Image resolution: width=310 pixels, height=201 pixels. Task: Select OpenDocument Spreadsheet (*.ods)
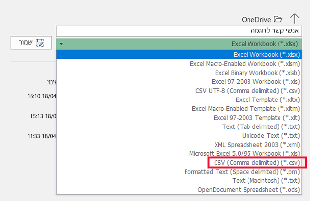179,190
